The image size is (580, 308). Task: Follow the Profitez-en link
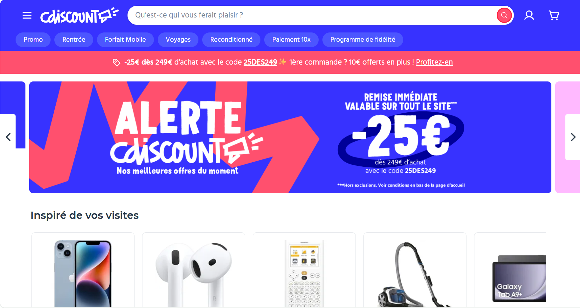(434, 62)
